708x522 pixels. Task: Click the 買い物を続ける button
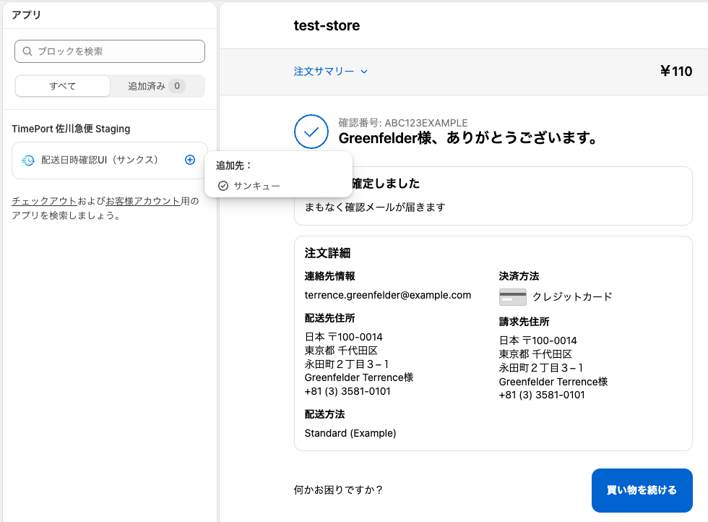click(642, 490)
